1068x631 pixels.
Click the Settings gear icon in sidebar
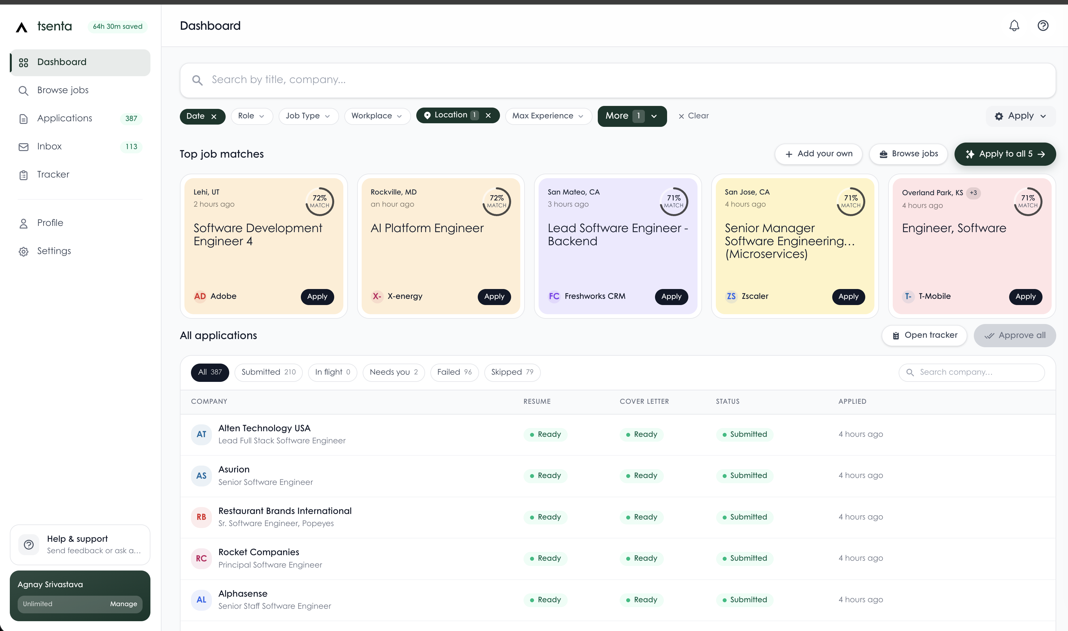[24, 251]
